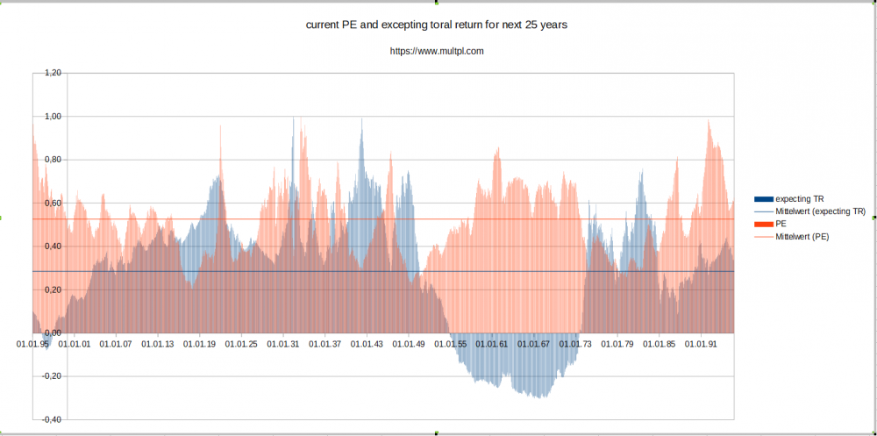This screenshot has width=877, height=436.
Task: Click the orange-red PE legend swatch
Action: point(764,225)
